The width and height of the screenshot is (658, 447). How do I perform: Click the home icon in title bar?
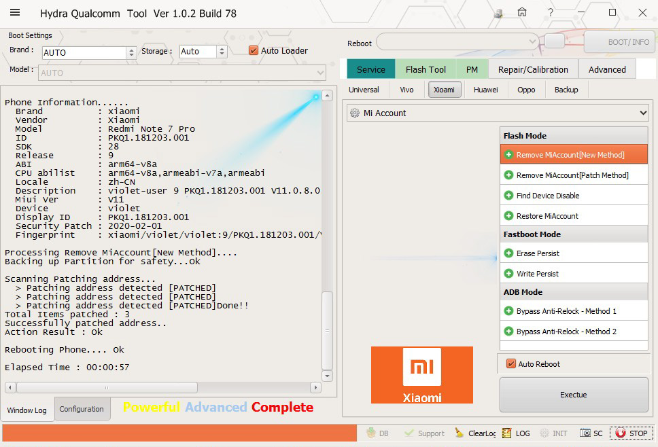point(522,13)
